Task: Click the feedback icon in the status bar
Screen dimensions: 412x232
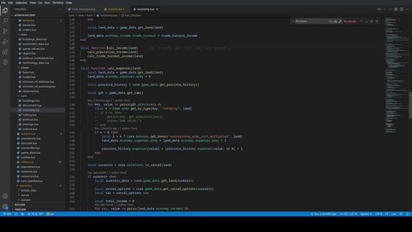Action: tap(401, 214)
